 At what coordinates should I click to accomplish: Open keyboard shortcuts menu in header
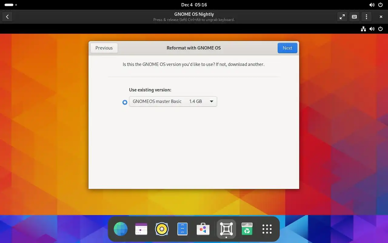[354, 17]
